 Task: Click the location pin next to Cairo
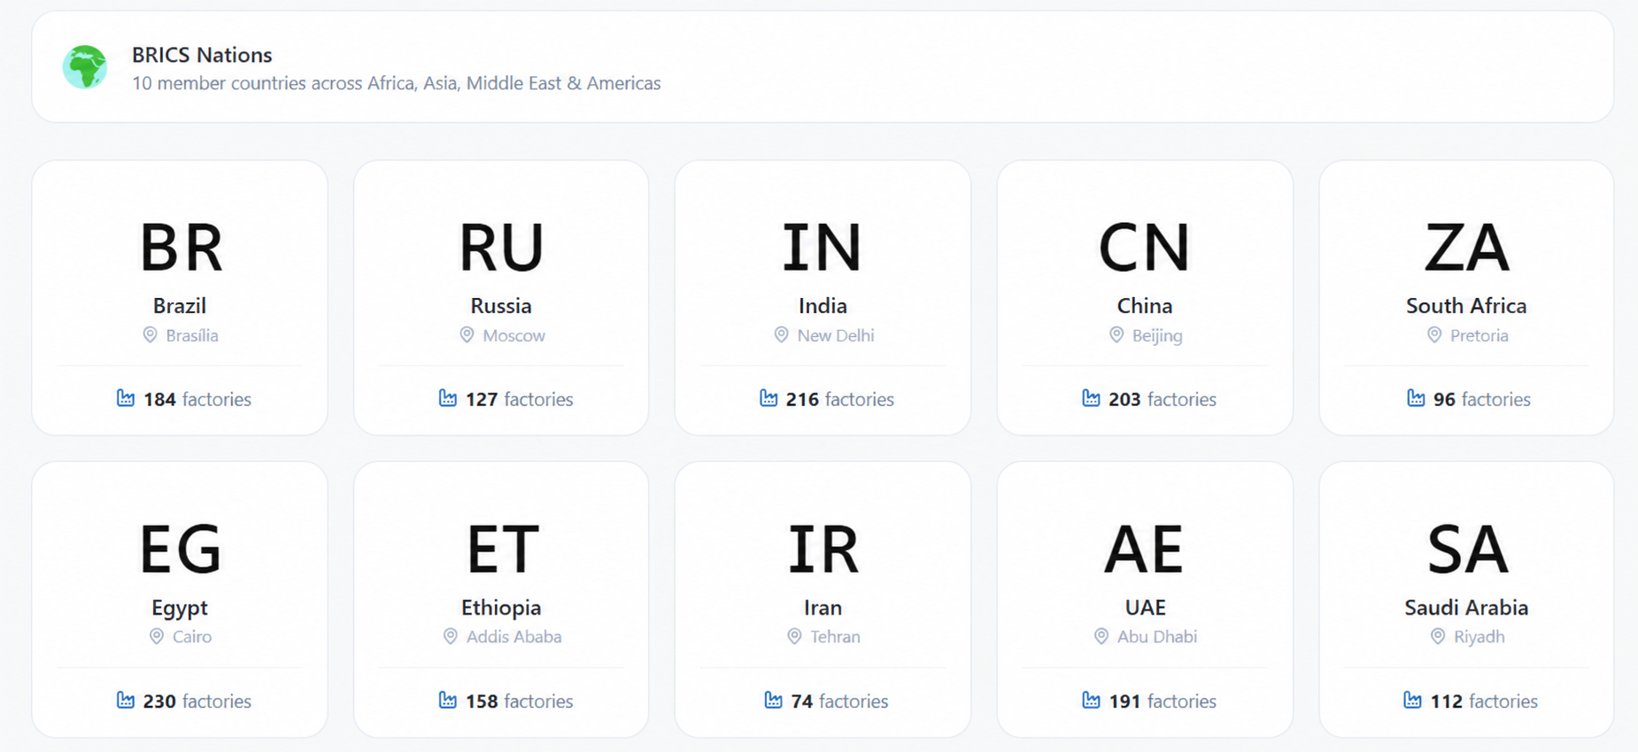[x=157, y=637]
